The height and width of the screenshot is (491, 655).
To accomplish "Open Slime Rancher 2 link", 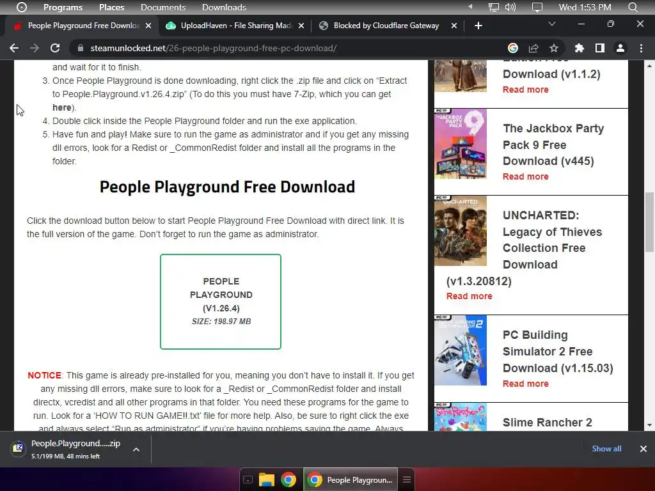I will pyautogui.click(x=548, y=423).
